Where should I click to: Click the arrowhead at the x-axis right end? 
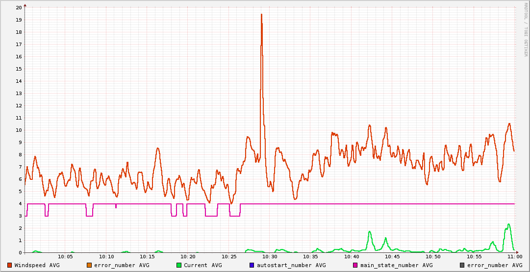[517, 252]
